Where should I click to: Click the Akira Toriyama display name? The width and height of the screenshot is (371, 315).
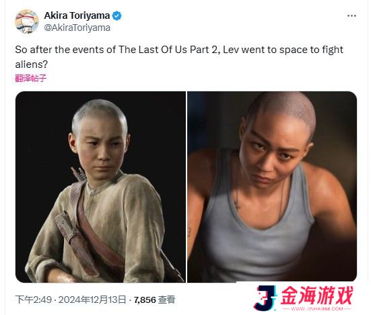click(x=77, y=15)
